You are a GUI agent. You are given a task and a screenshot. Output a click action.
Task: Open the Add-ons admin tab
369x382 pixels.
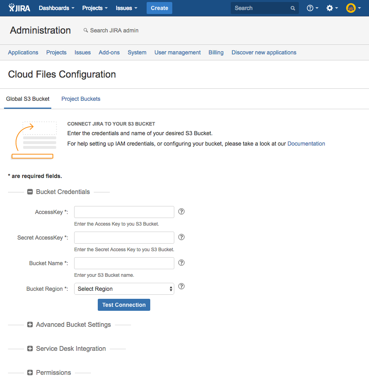(x=109, y=52)
